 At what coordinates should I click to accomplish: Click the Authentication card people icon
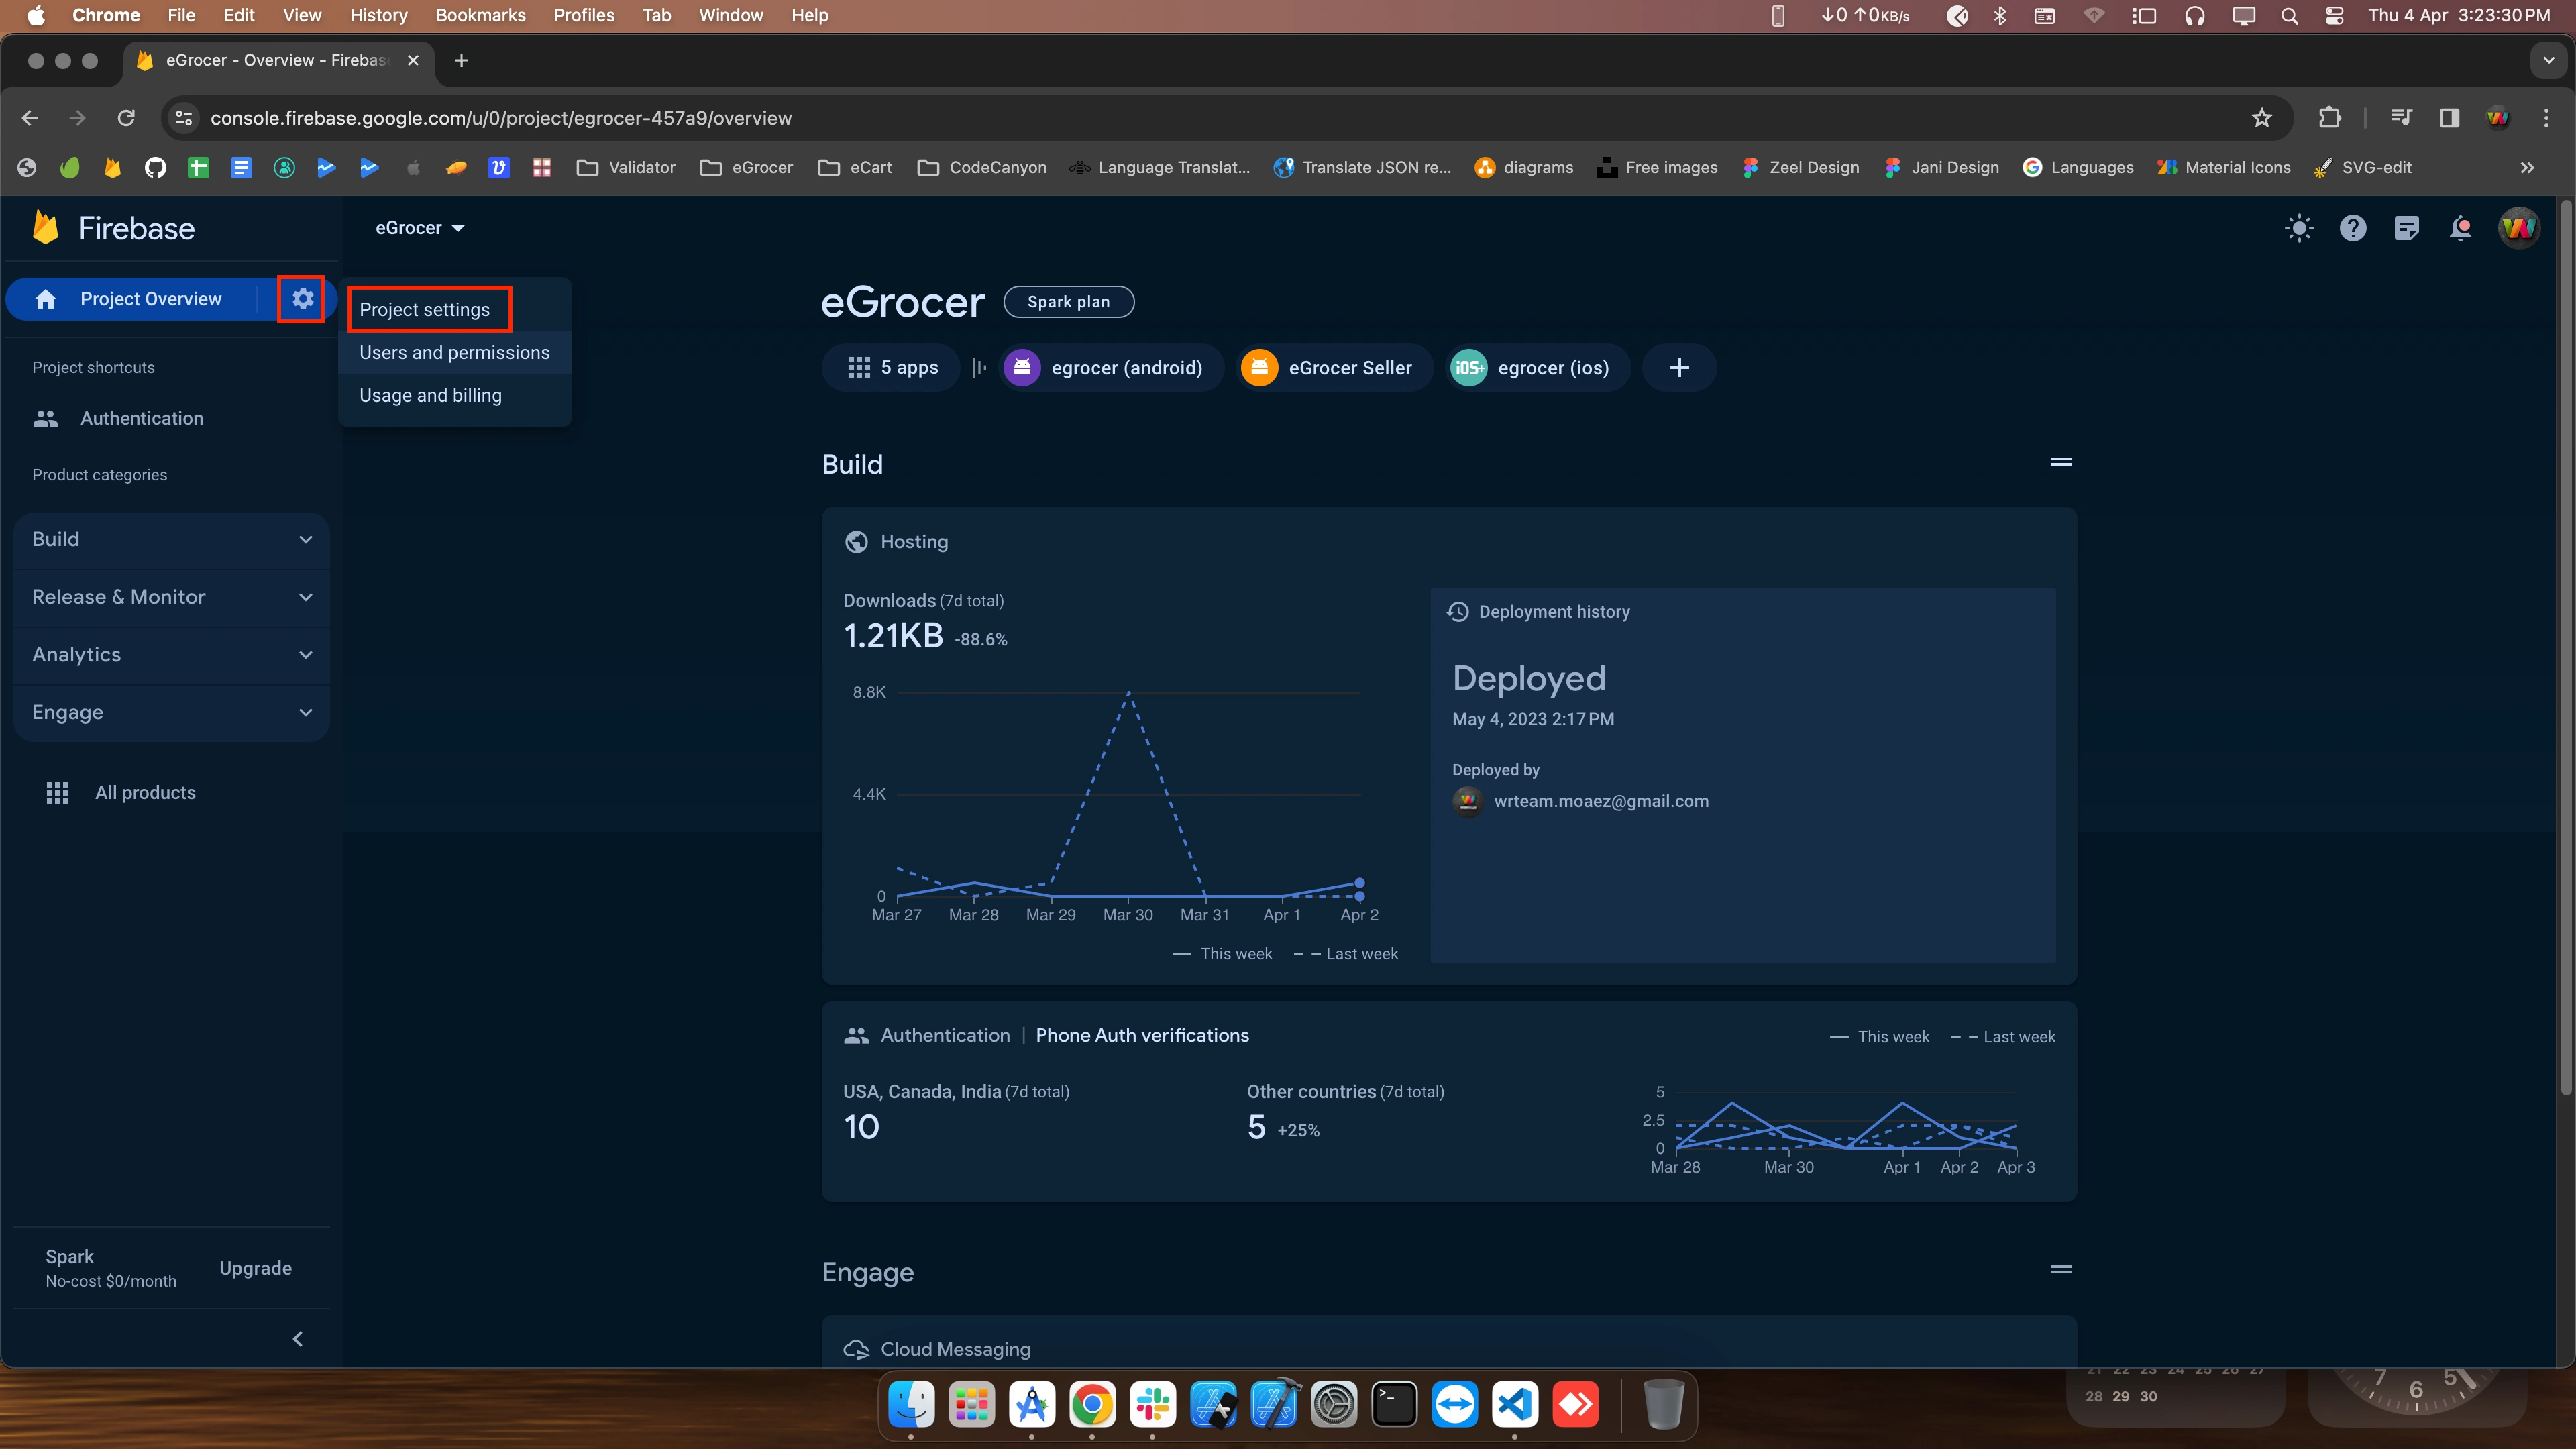point(856,1035)
